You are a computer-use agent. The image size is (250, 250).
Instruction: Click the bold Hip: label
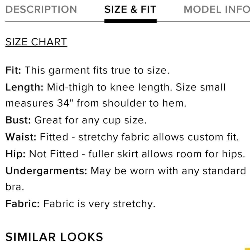point(15,154)
